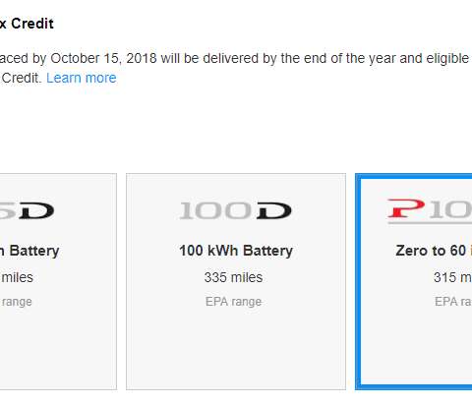The width and height of the screenshot is (472, 405).
Task: Click the 315 miles value in P100D card
Action: coord(452,277)
